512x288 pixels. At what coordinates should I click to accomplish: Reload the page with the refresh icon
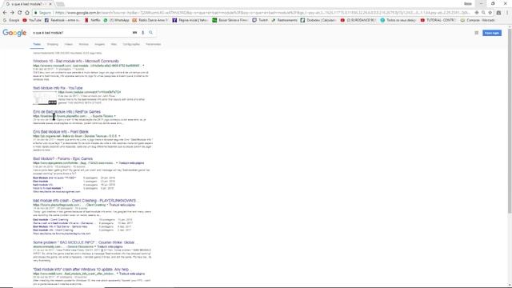coord(19,13)
